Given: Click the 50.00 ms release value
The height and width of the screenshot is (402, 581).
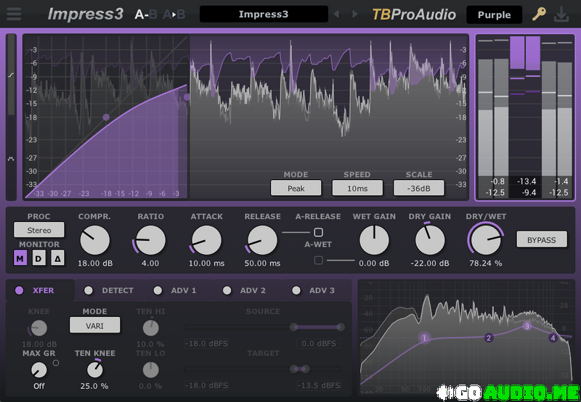Looking at the screenshot, I should pos(262,263).
